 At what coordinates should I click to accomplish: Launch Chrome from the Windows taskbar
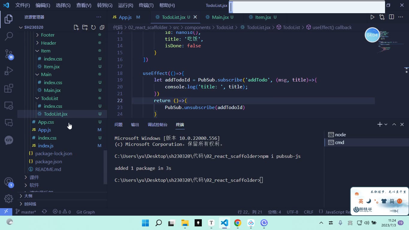(238, 223)
